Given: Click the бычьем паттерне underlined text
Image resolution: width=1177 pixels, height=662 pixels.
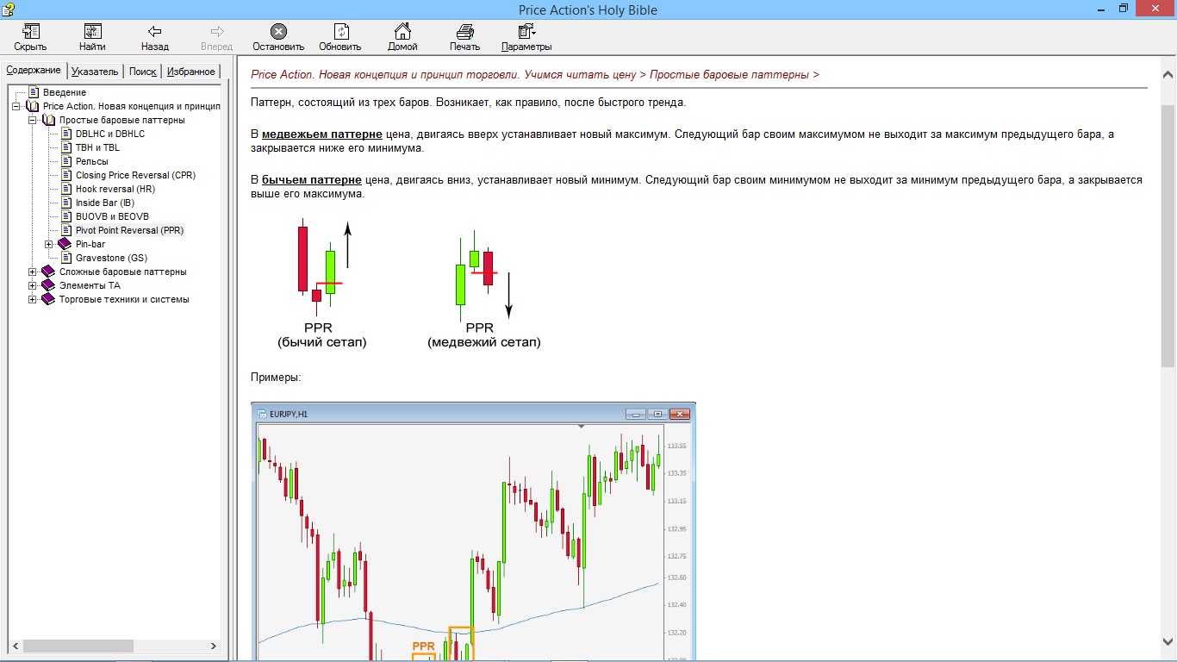Looking at the screenshot, I should 312,180.
